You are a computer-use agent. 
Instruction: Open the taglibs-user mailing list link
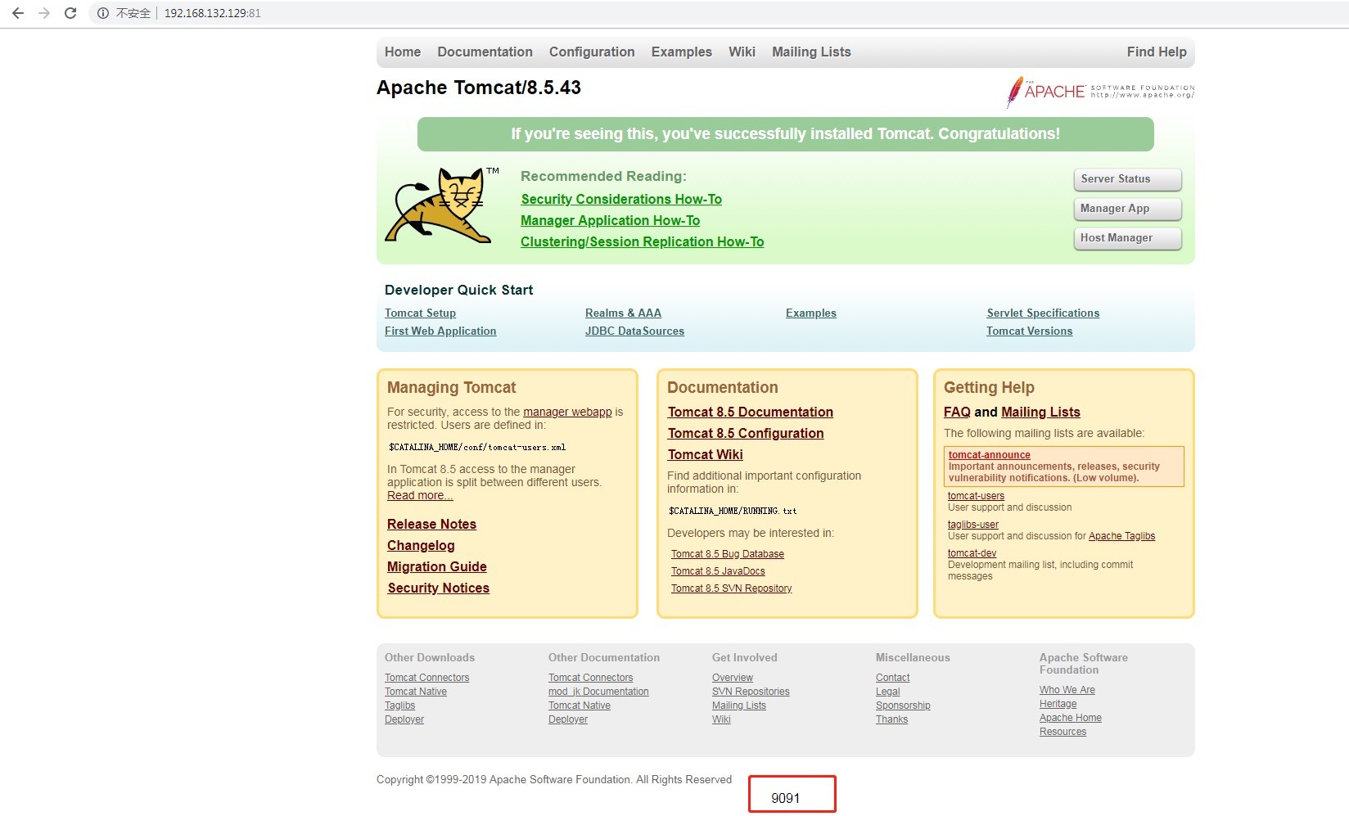click(973, 525)
